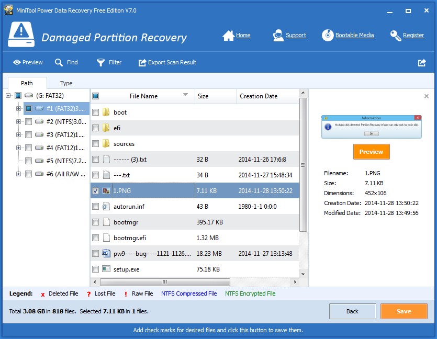
Task: Click the '18.23 MB' size cell
Action: click(209, 254)
